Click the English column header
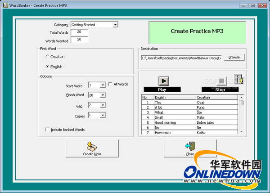The image size is (270, 193). 175,98
